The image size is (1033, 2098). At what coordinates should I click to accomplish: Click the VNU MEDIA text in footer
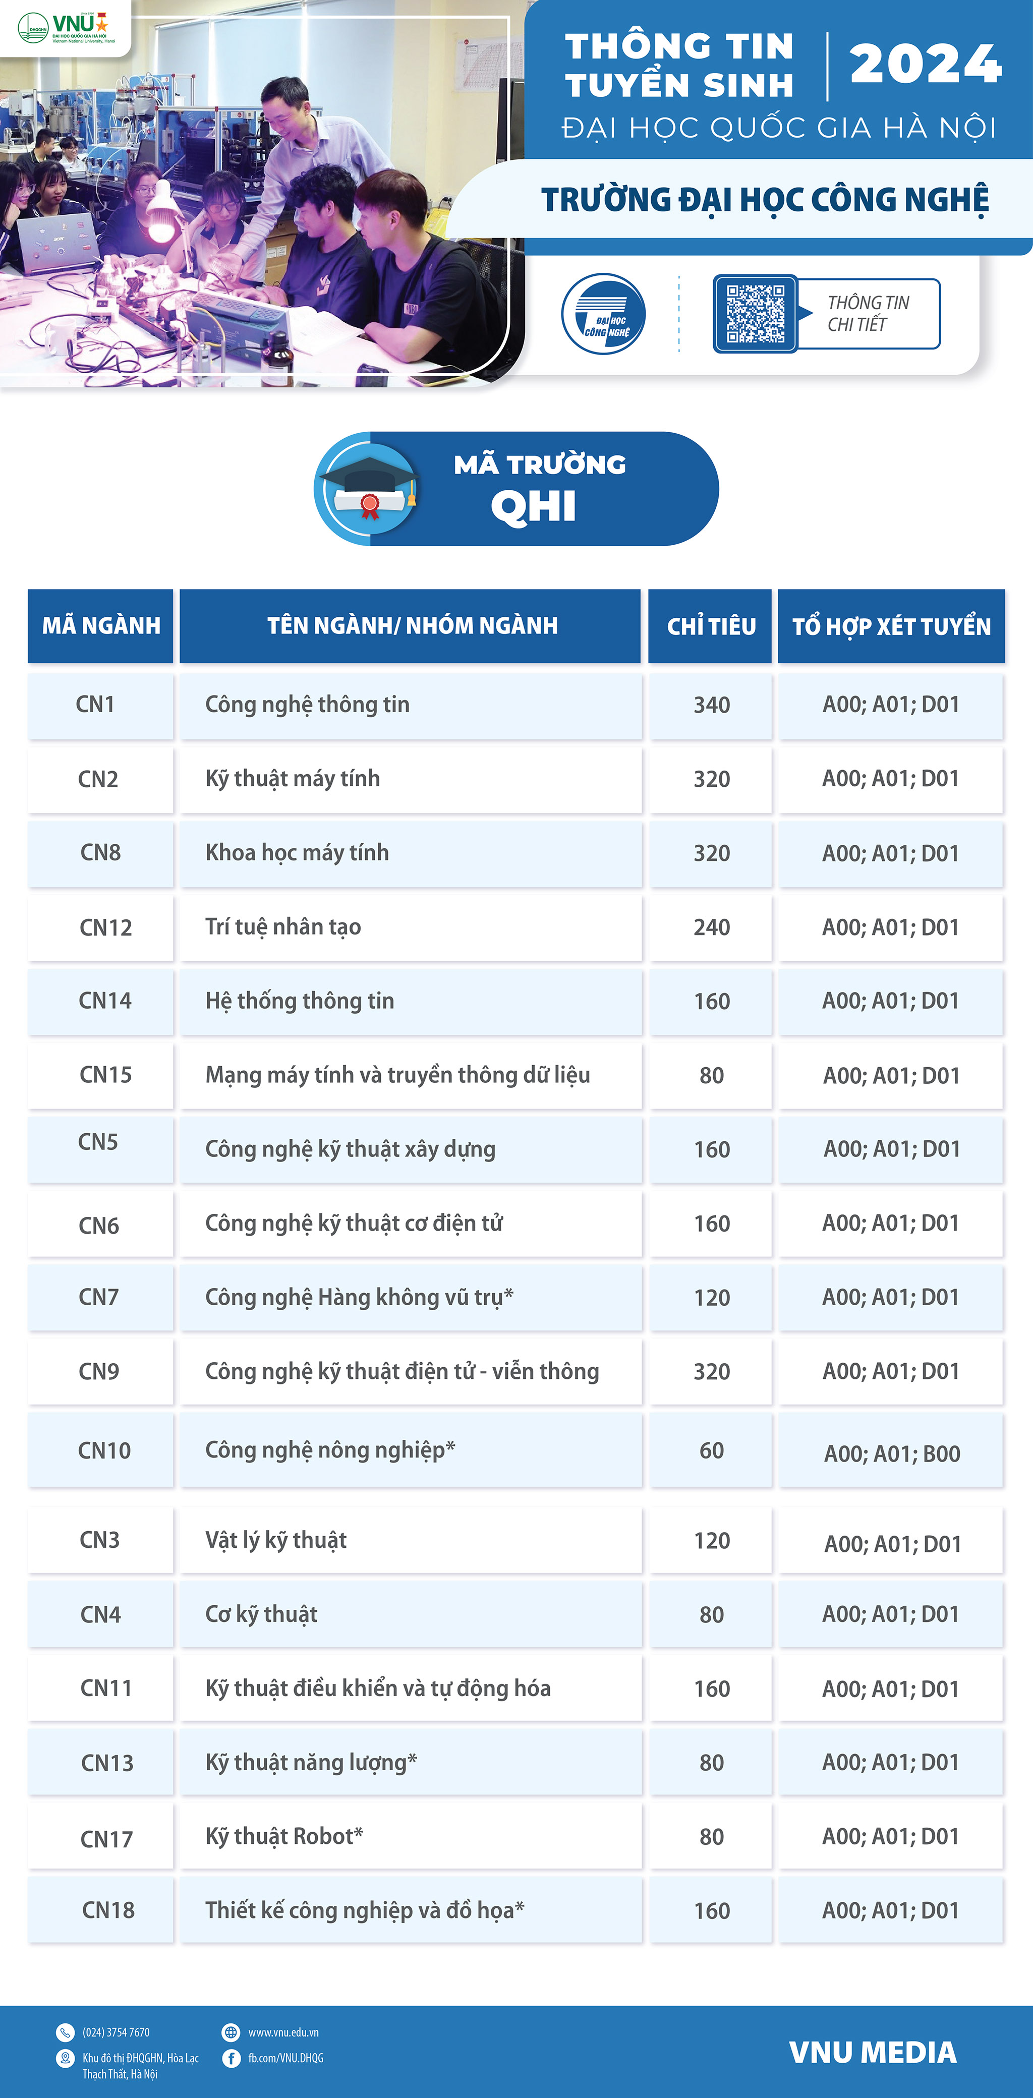click(x=873, y=2052)
